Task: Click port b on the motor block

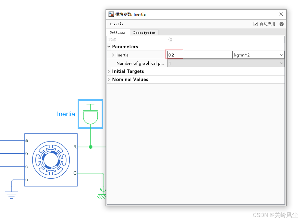Action: point(27,153)
